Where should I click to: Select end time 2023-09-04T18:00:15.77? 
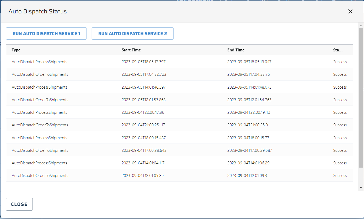248,138
